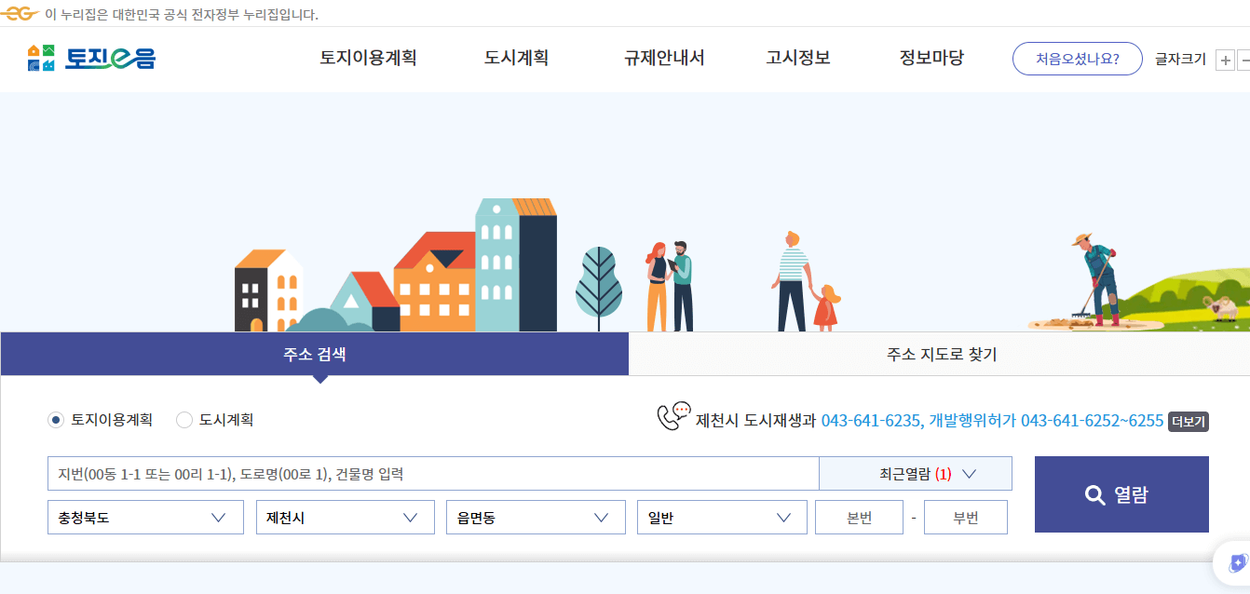The height and width of the screenshot is (594, 1250).
Task: Click the 토지e음 site logo
Action: pyautogui.click(x=90, y=59)
